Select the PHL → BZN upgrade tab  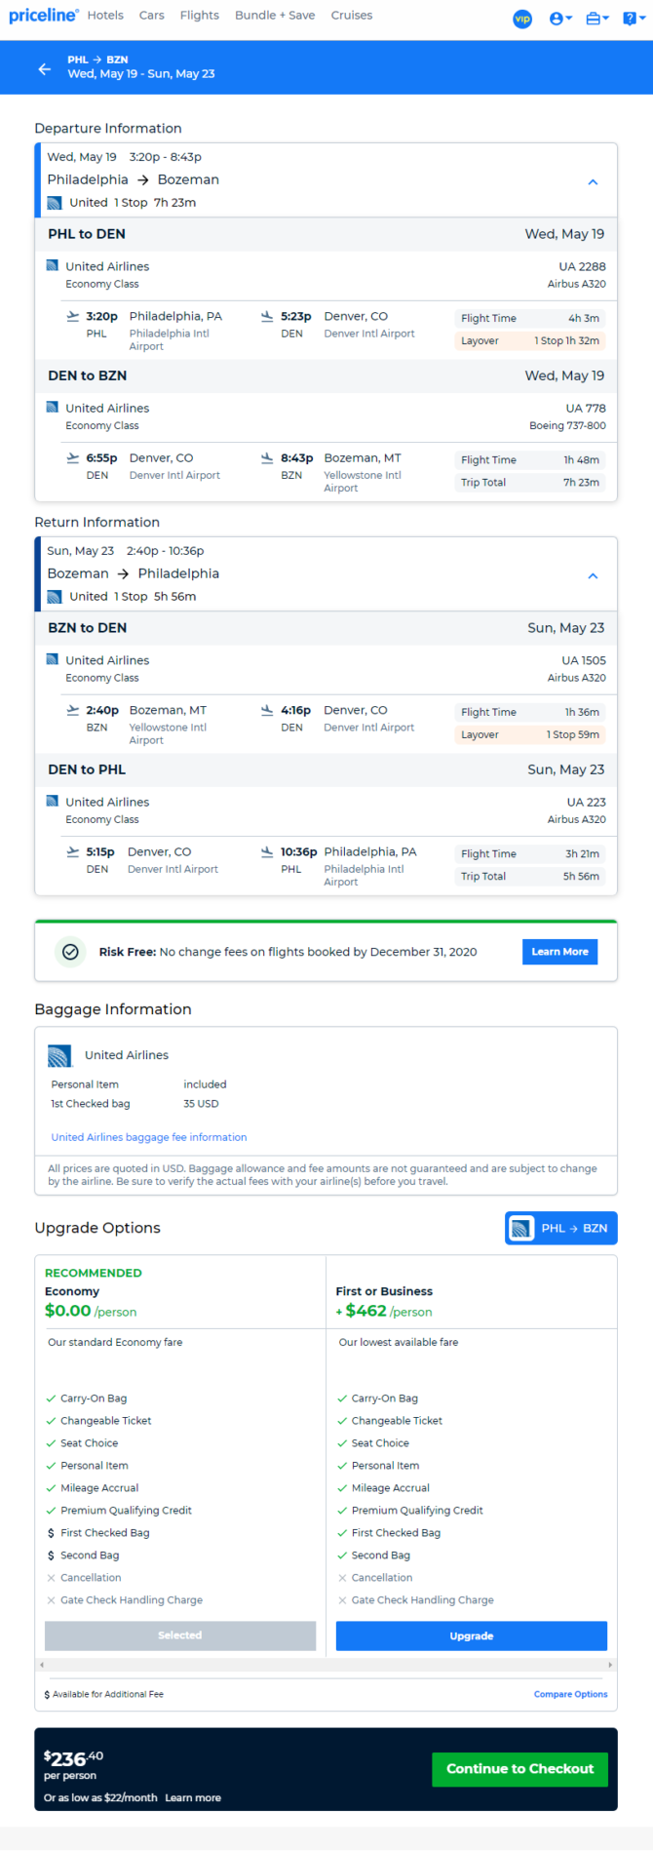pyautogui.click(x=561, y=1228)
